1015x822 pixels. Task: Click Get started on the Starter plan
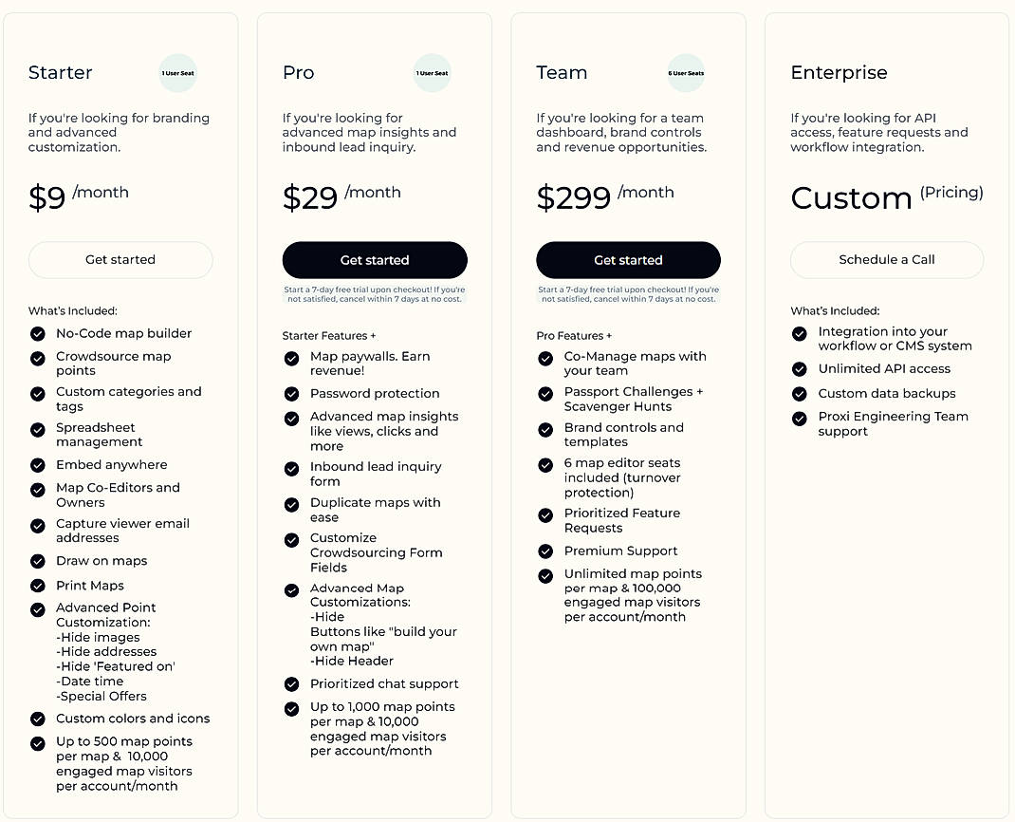120,259
